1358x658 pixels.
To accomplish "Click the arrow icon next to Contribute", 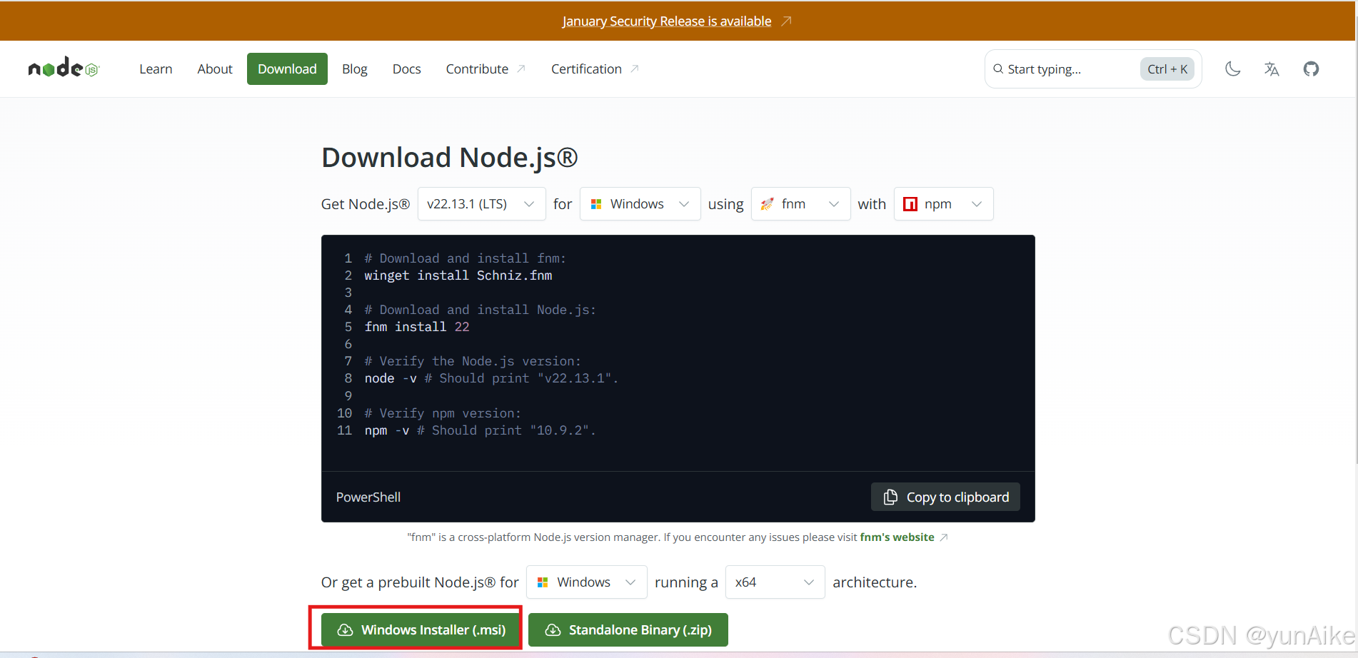I will 521,69.
